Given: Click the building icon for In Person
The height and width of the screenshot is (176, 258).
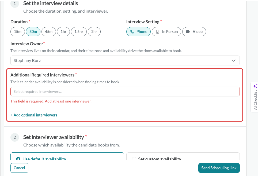Looking at the screenshot, I should click(157, 32).
